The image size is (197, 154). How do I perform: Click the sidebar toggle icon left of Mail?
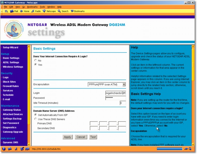6,11
